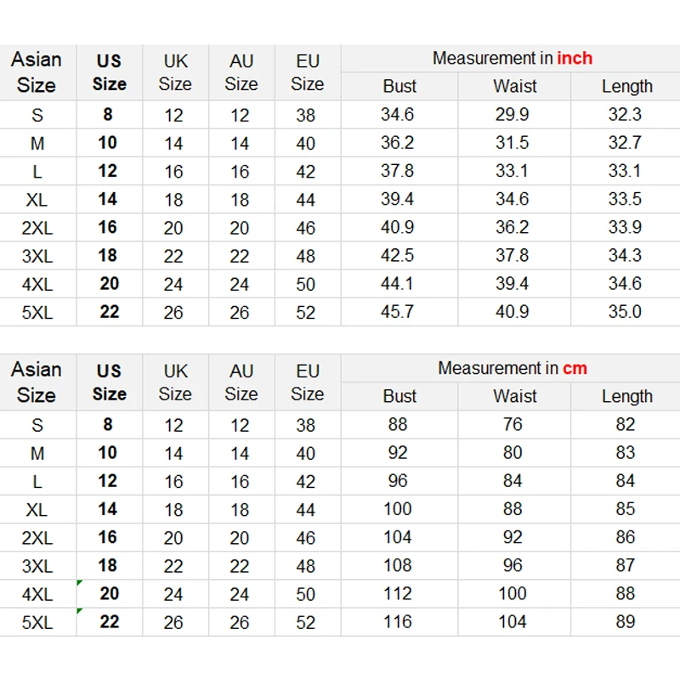
Task: Click the "Measurement in inch" header
Action: click(512, 59)
